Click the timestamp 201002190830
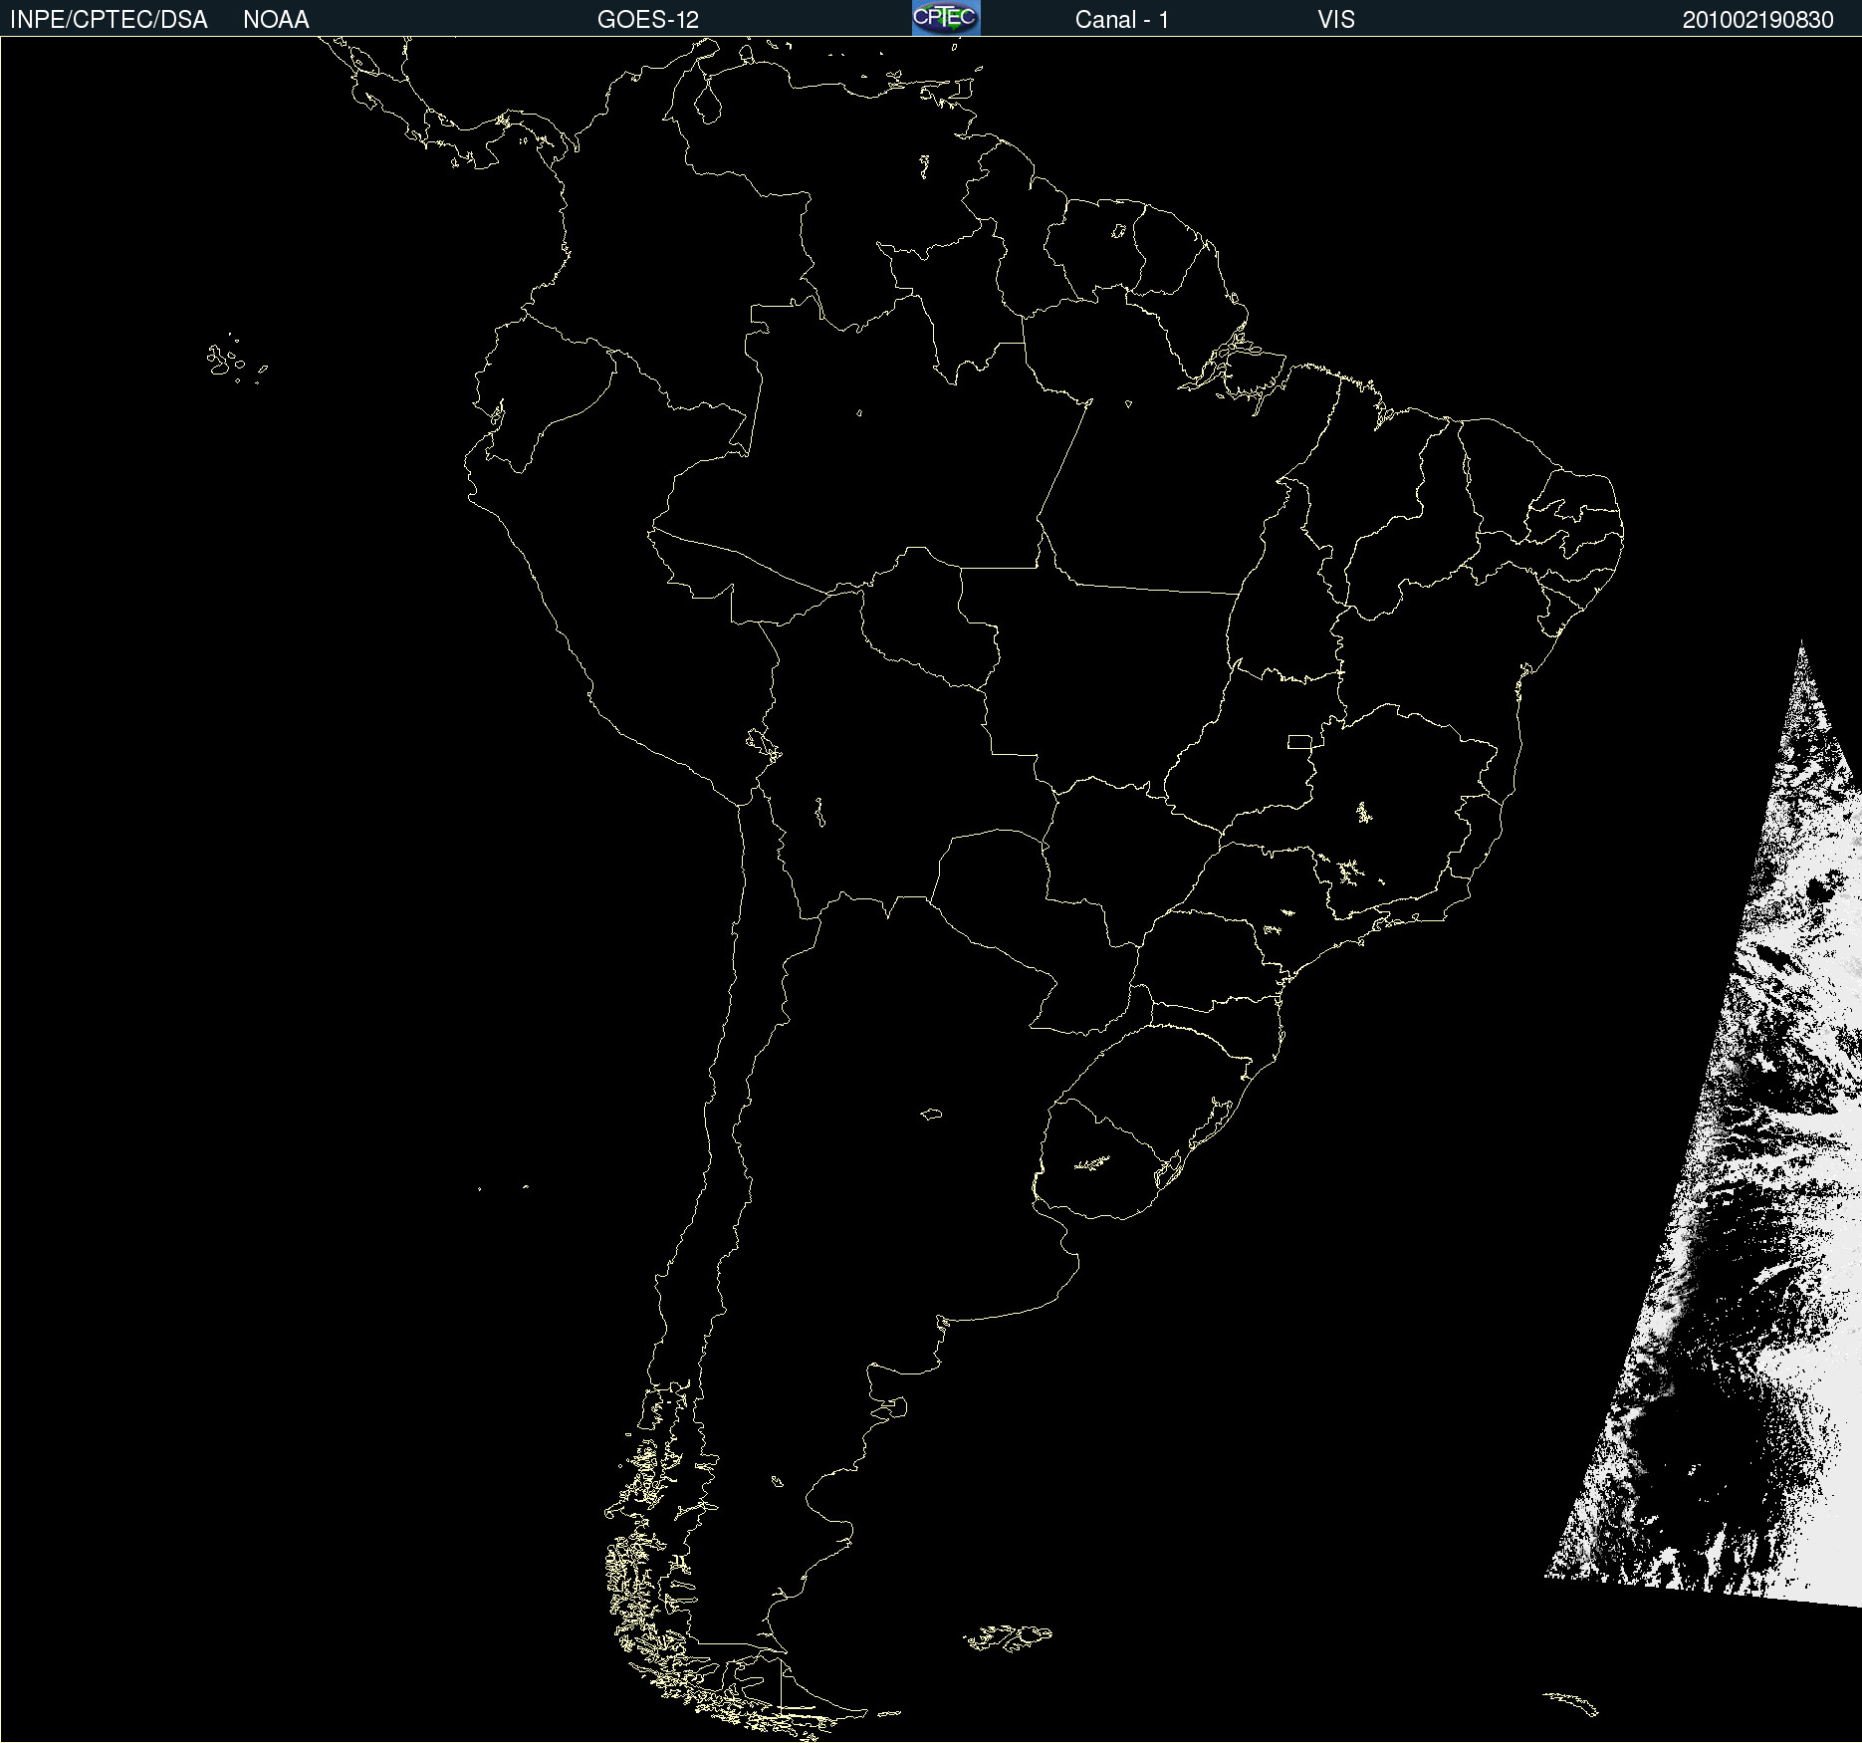 coord(1757,20)
